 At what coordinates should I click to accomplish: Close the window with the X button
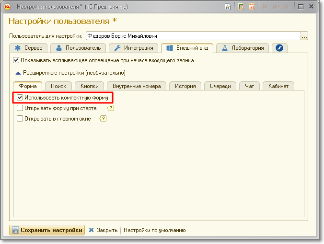[x=311, y=7]
